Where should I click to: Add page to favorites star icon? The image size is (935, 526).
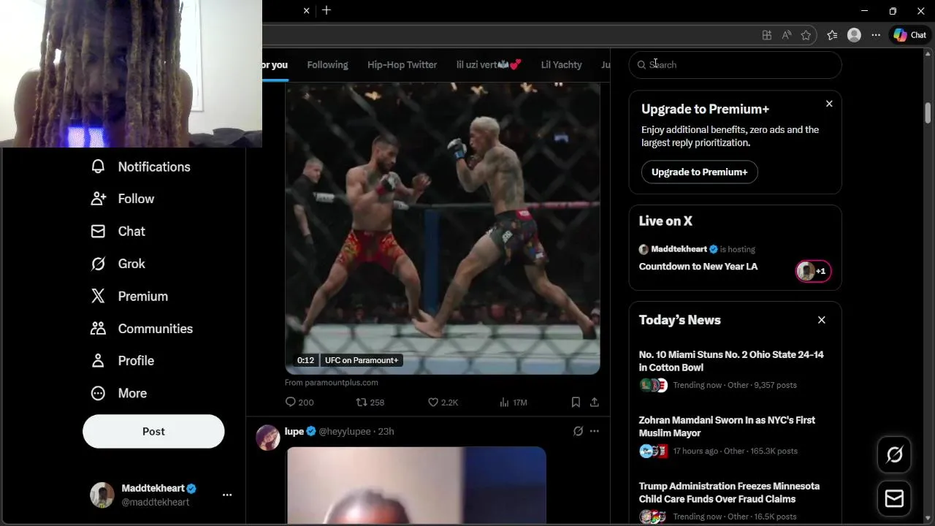click(806, 35)
